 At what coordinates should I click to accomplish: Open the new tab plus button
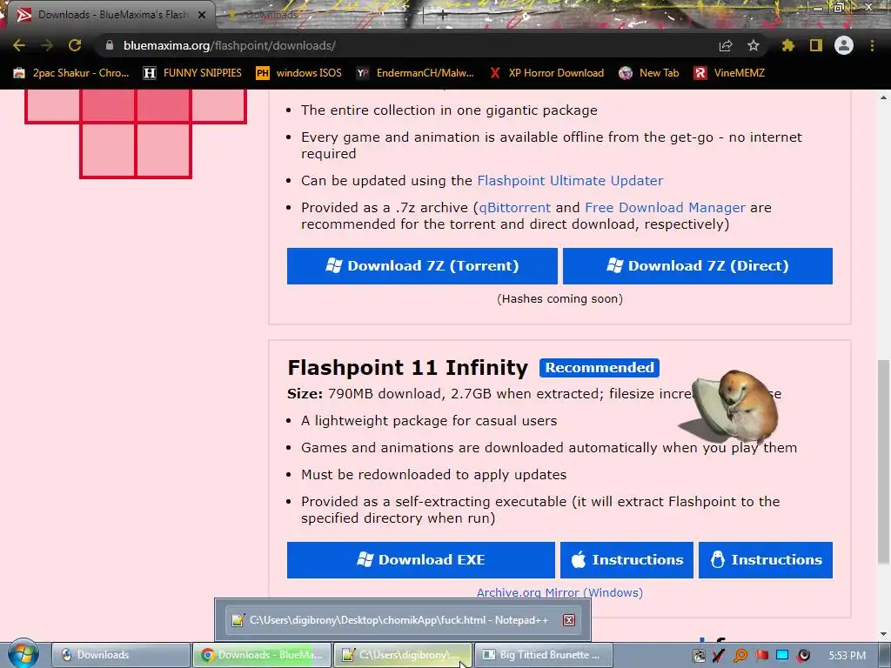tap(443, 16)
